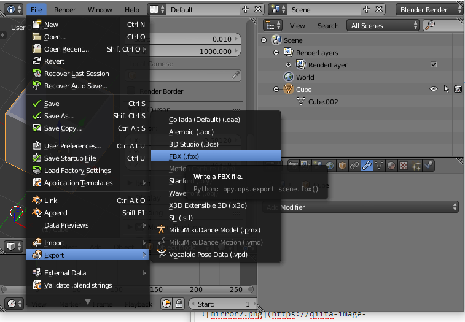Open the Render Layers properties tab
Image resolution: width=465 pixels, height=322 pixels.
click(305, 166)
